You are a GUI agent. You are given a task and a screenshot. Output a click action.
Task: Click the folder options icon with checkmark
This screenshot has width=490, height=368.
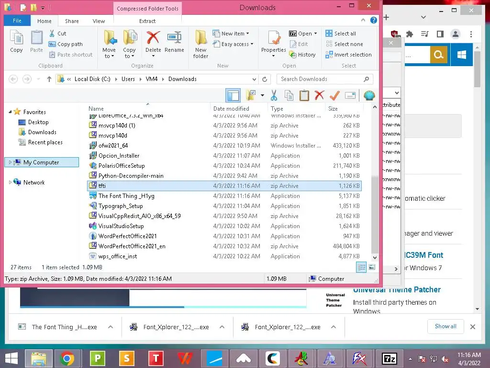[x=251, y=95]
